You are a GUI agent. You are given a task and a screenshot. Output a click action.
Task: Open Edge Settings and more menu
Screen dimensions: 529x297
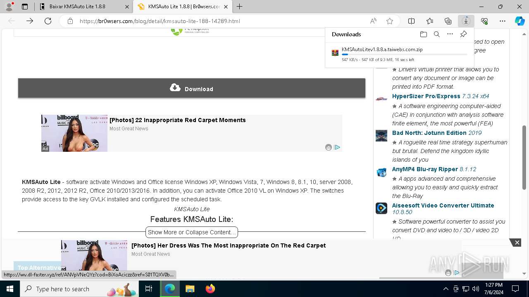click(x=503, y=21)
